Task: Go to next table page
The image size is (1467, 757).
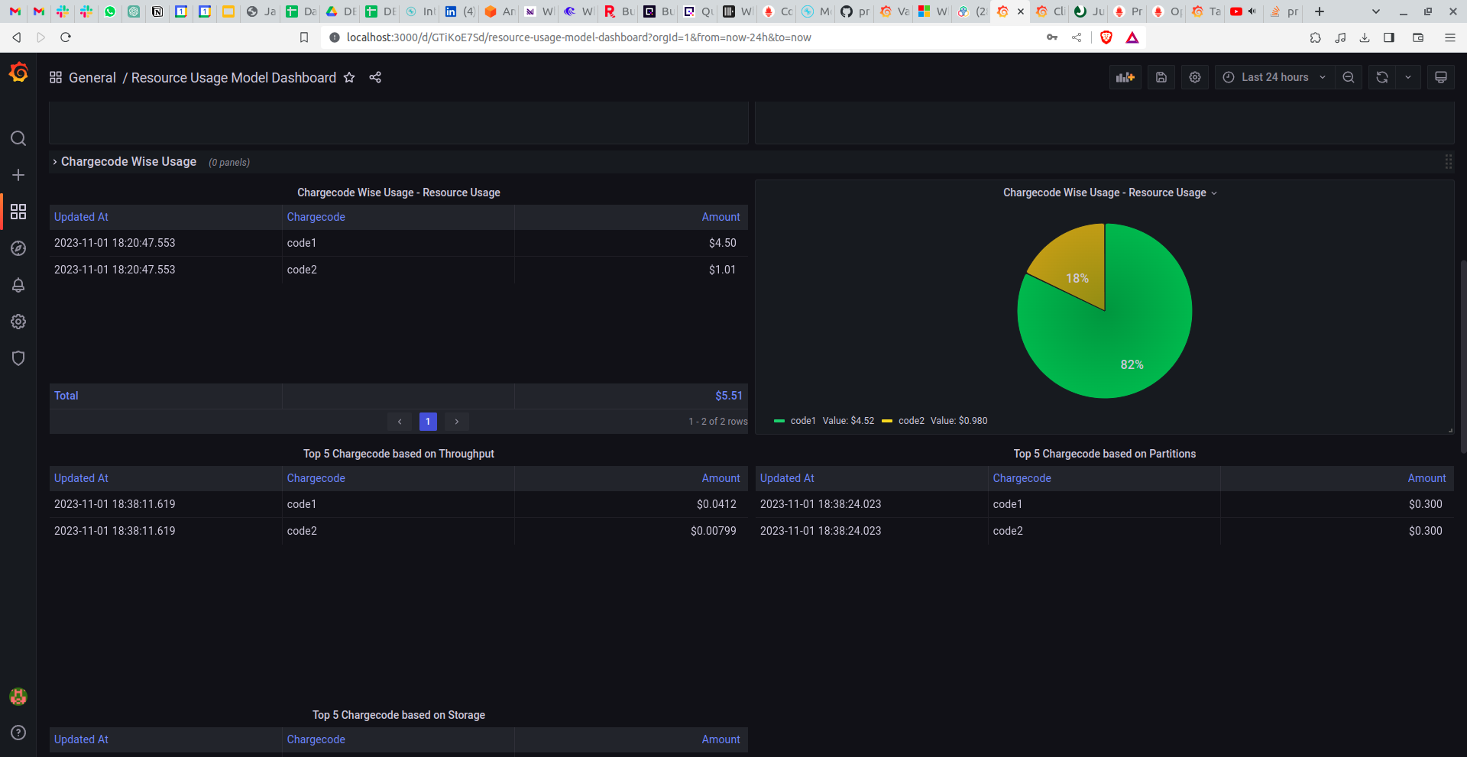Action: point(457,421)
